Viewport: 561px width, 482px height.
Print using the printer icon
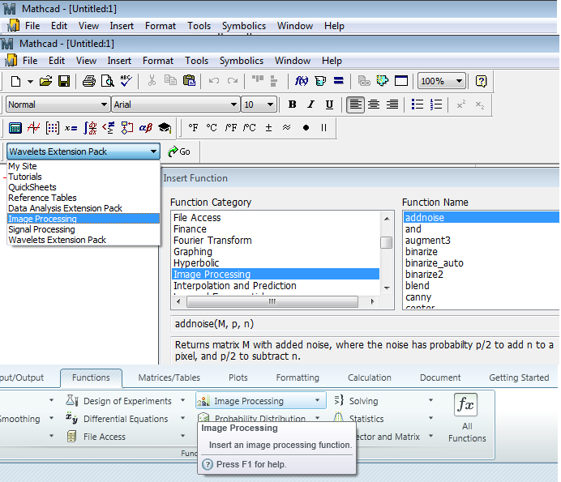[x=89, y=81]
